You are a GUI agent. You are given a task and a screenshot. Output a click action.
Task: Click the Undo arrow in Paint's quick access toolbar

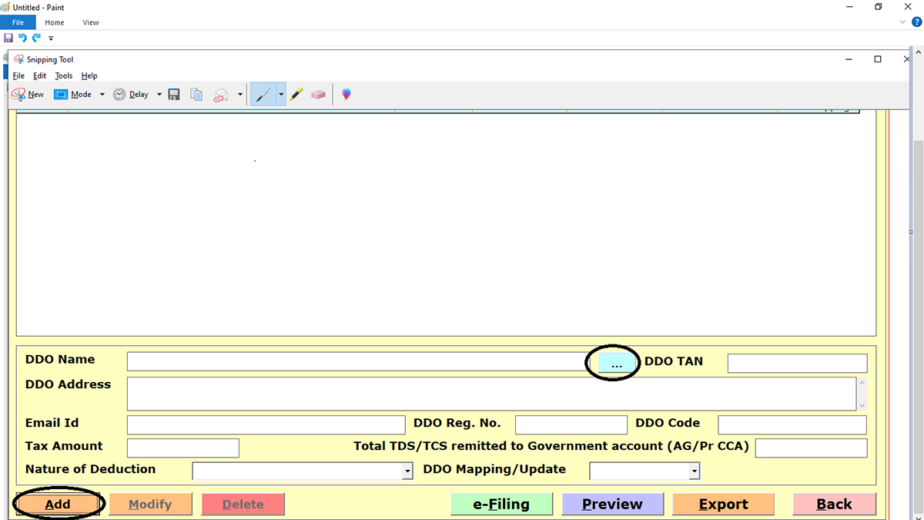[22, 38]
